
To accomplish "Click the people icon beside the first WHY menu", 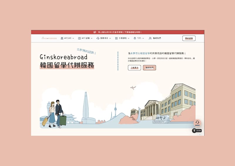I will point(62,38).
